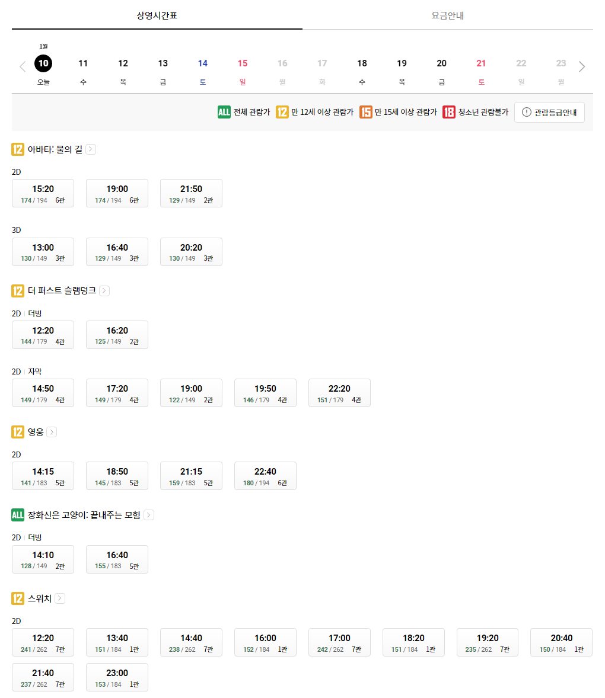This screenshot has width=605, height=698.
Task: Click the 12 rating badge beside 스위치
Action: point(18,598)
